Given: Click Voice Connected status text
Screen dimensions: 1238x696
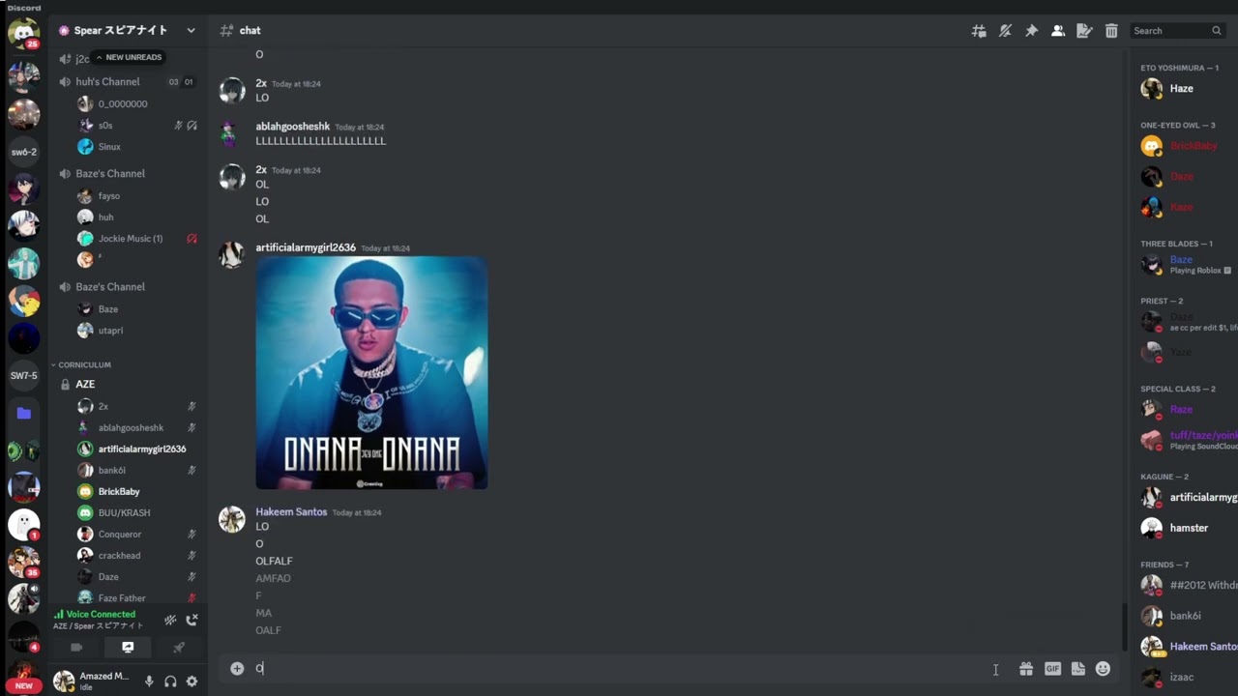Looking at the screenshot, I should pos(101,614).
